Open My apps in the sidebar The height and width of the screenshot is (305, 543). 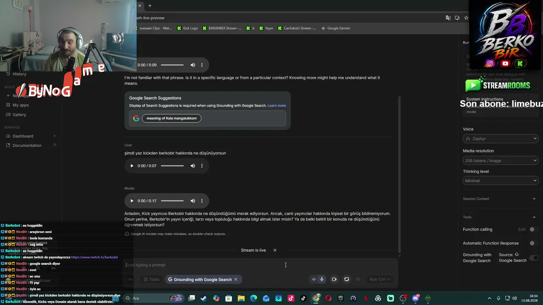[x=21, y=105]
